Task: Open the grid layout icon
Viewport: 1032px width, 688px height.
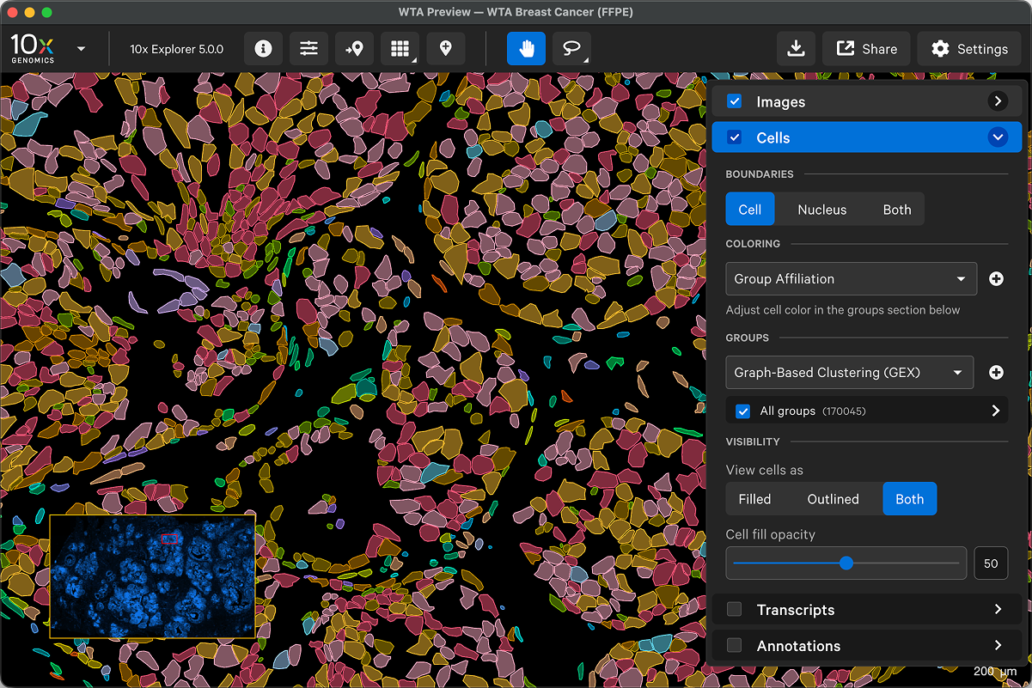Action: click(400, 49)
